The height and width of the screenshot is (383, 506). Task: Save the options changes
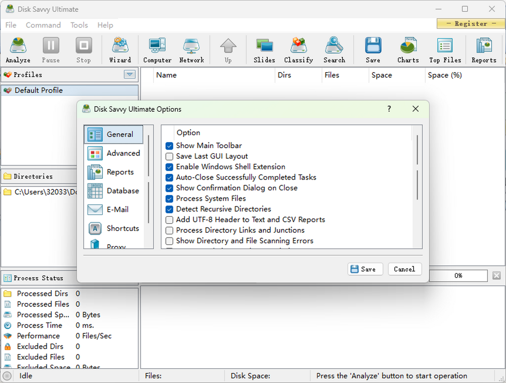click(x=365, y=269)
